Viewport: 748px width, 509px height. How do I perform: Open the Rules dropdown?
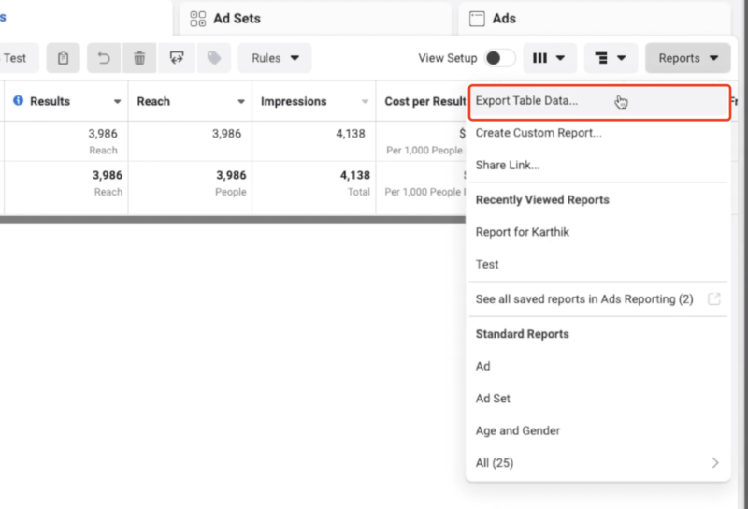pos(275,58)
